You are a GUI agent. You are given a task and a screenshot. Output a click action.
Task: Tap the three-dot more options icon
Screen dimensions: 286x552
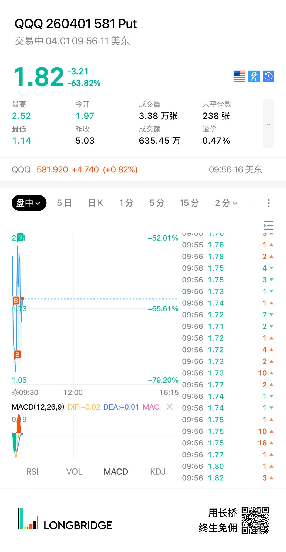tap(268, 203)
